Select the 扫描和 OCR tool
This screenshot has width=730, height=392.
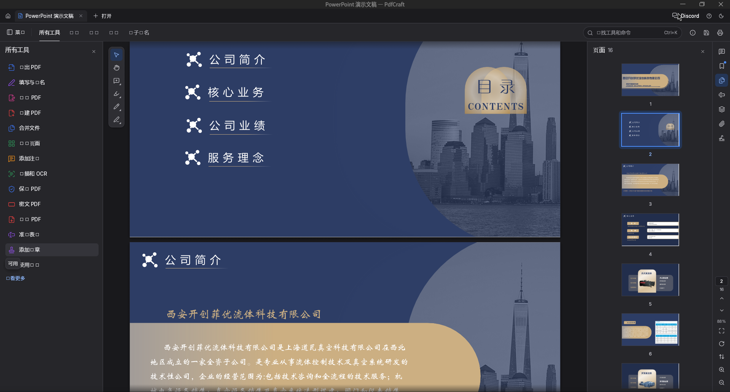click(52, 174)
